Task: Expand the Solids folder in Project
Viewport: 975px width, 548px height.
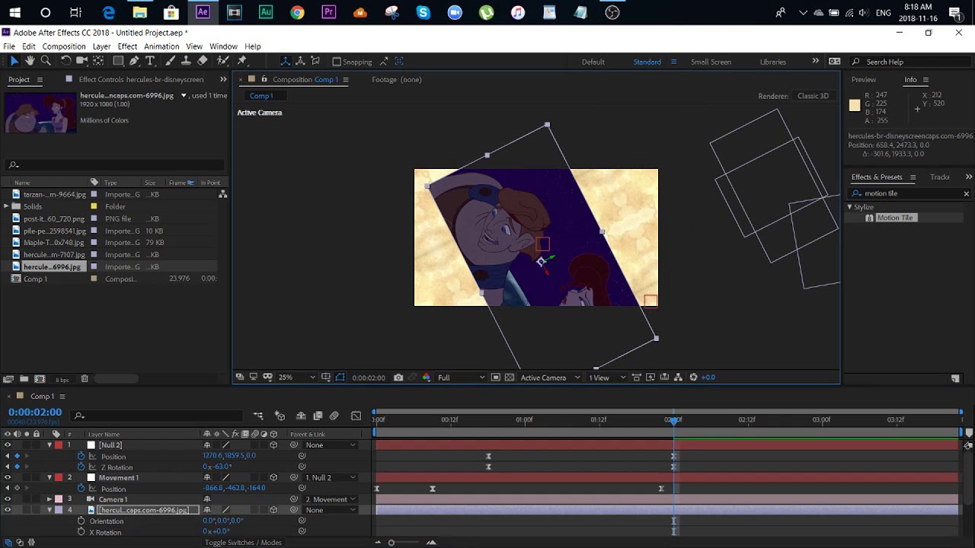Action: coord(7,206)
